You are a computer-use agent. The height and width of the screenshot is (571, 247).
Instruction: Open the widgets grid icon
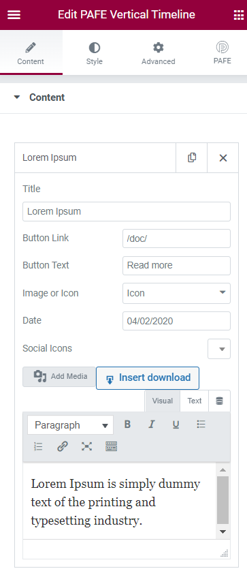coord(238,15)
